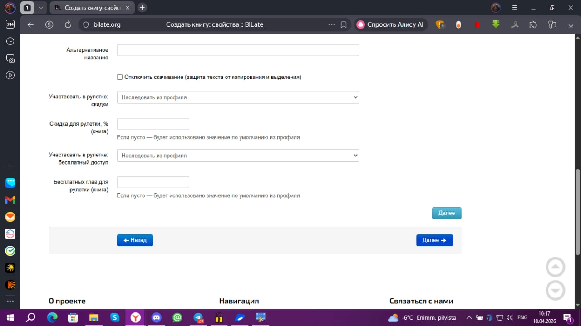This screenshot has height=326, width=581.
Task: Toggle 'Отключить скачивание' checkbox
Action: pyautogui.click(x=120, y=77)
